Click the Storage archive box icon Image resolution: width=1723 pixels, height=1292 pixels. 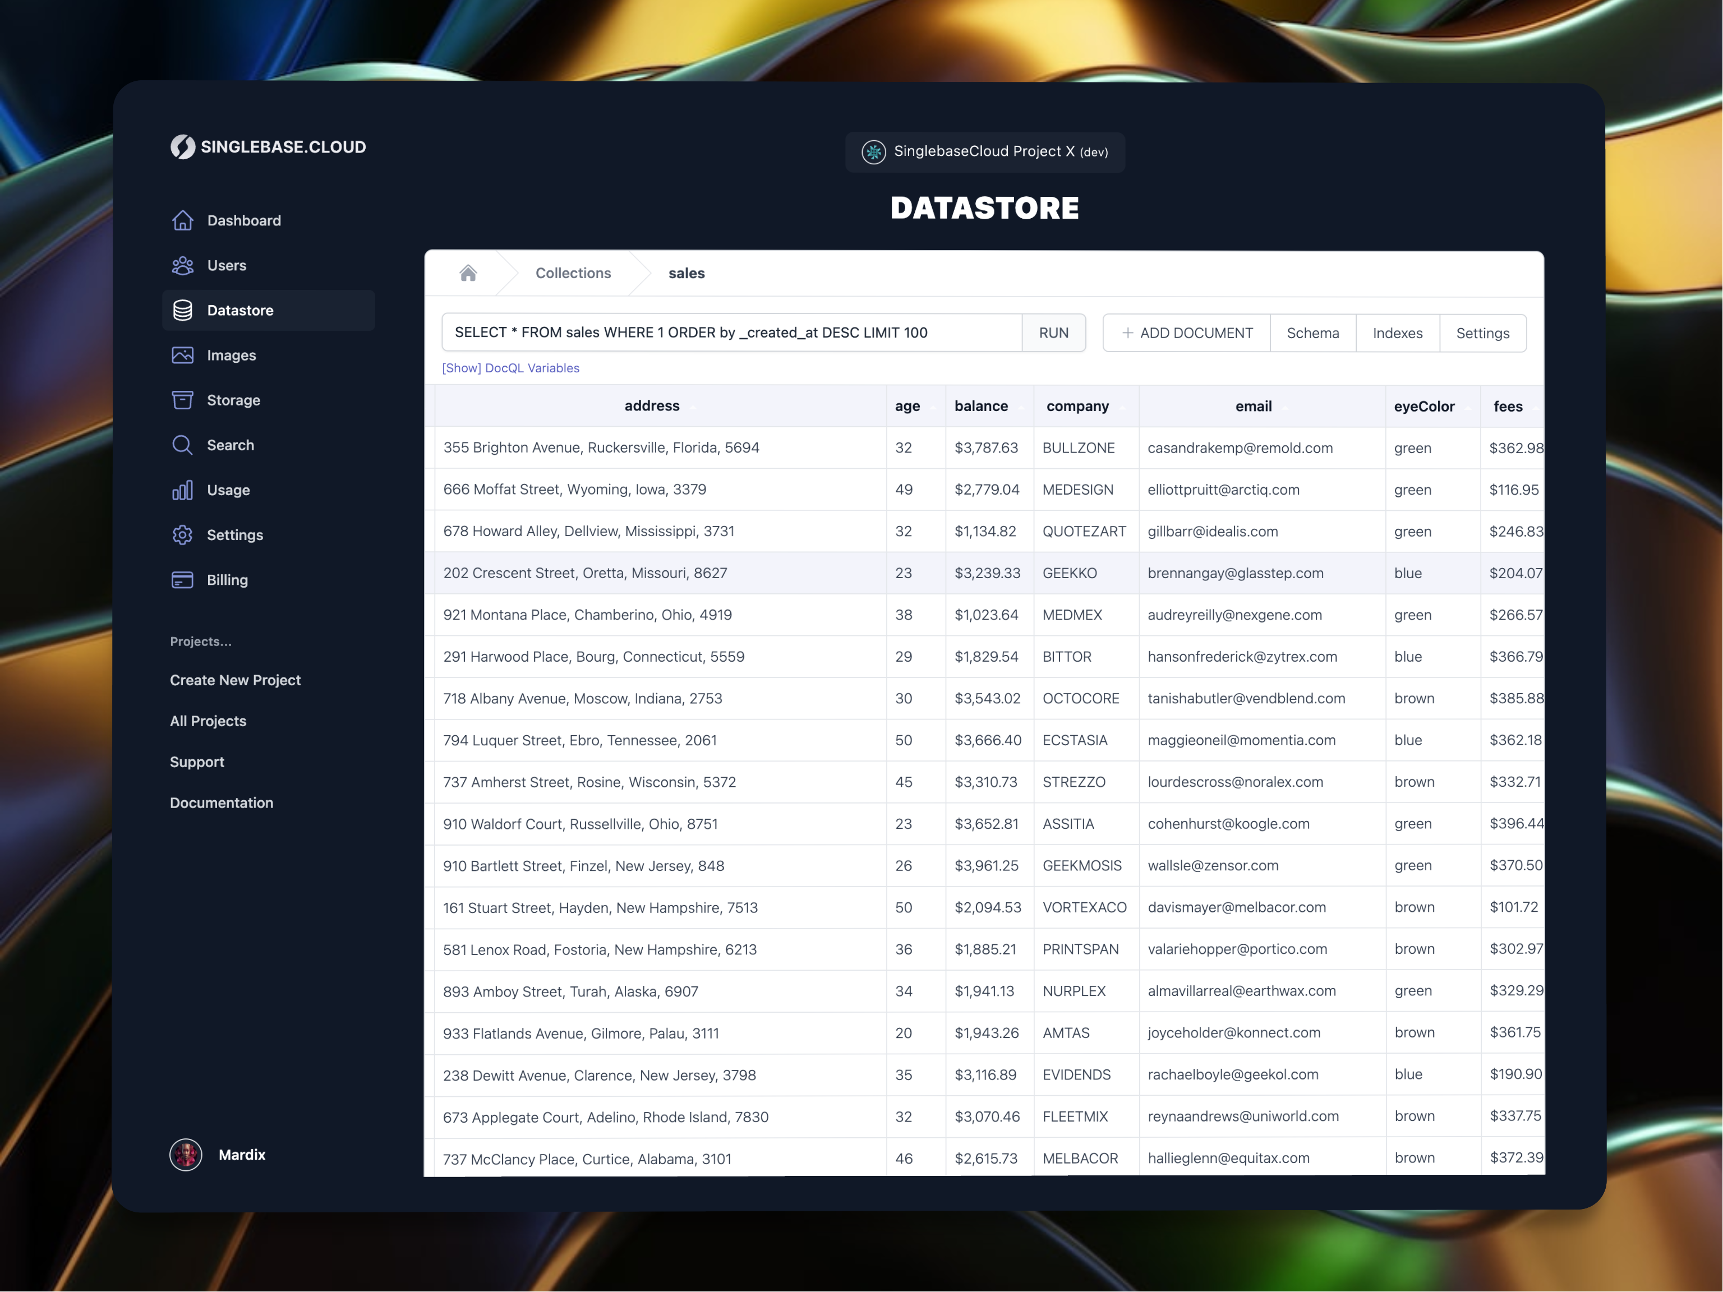coord(182,399)
